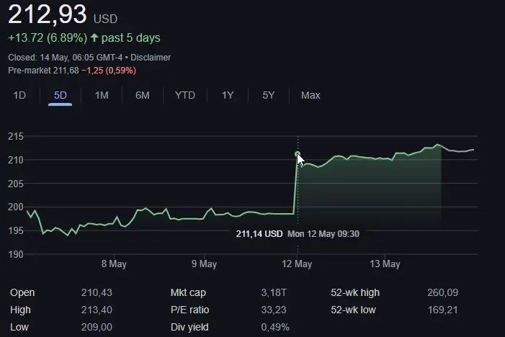Click the 13 May axis date label
The height and width of the screenshot is (337, 505).
(x=385, y=264)
